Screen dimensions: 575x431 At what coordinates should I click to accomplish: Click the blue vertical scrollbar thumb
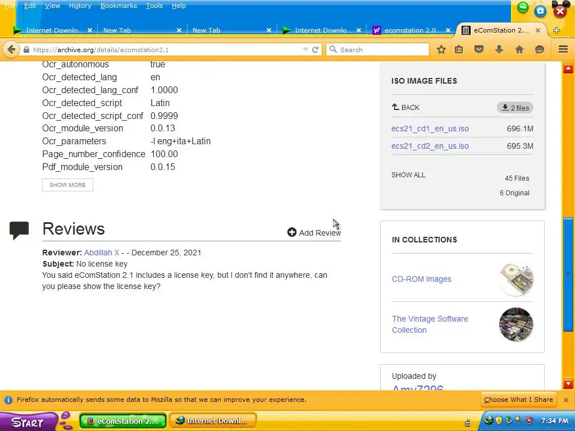click(568, 274)
